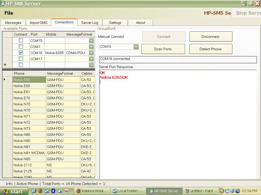Click the COM17 port cell
This screenshot has width=261, height=195.
[37, 59]
